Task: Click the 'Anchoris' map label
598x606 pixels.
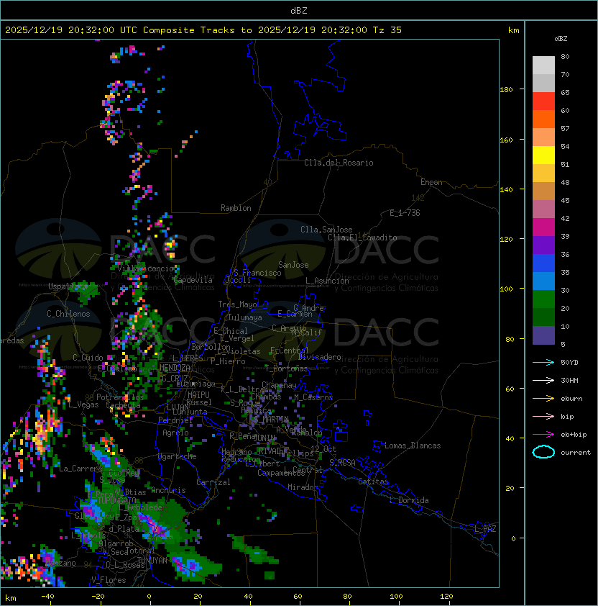Action: [168, 490]
